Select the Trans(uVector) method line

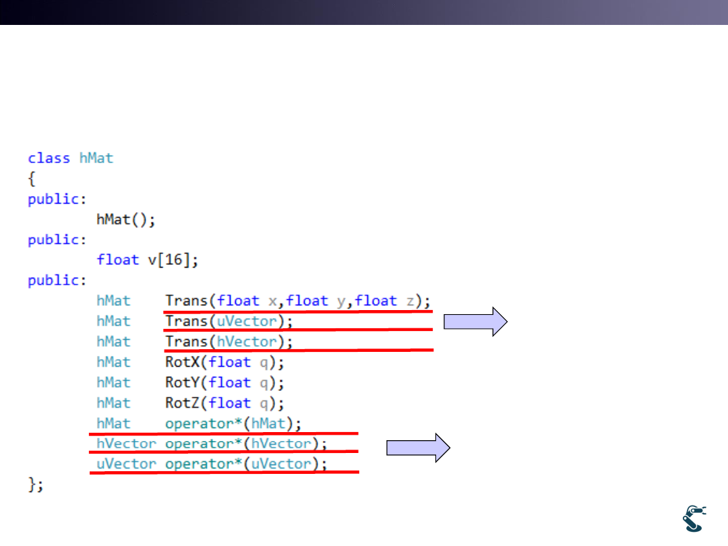click(x=229, y=322)
